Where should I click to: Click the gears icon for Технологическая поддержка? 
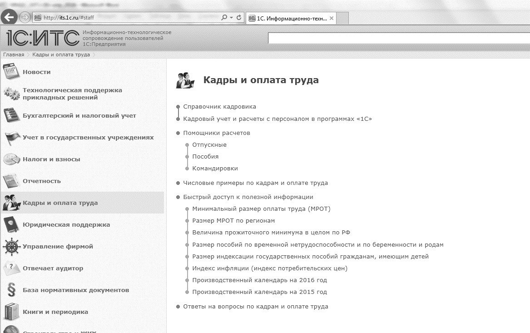click(11, 93)
